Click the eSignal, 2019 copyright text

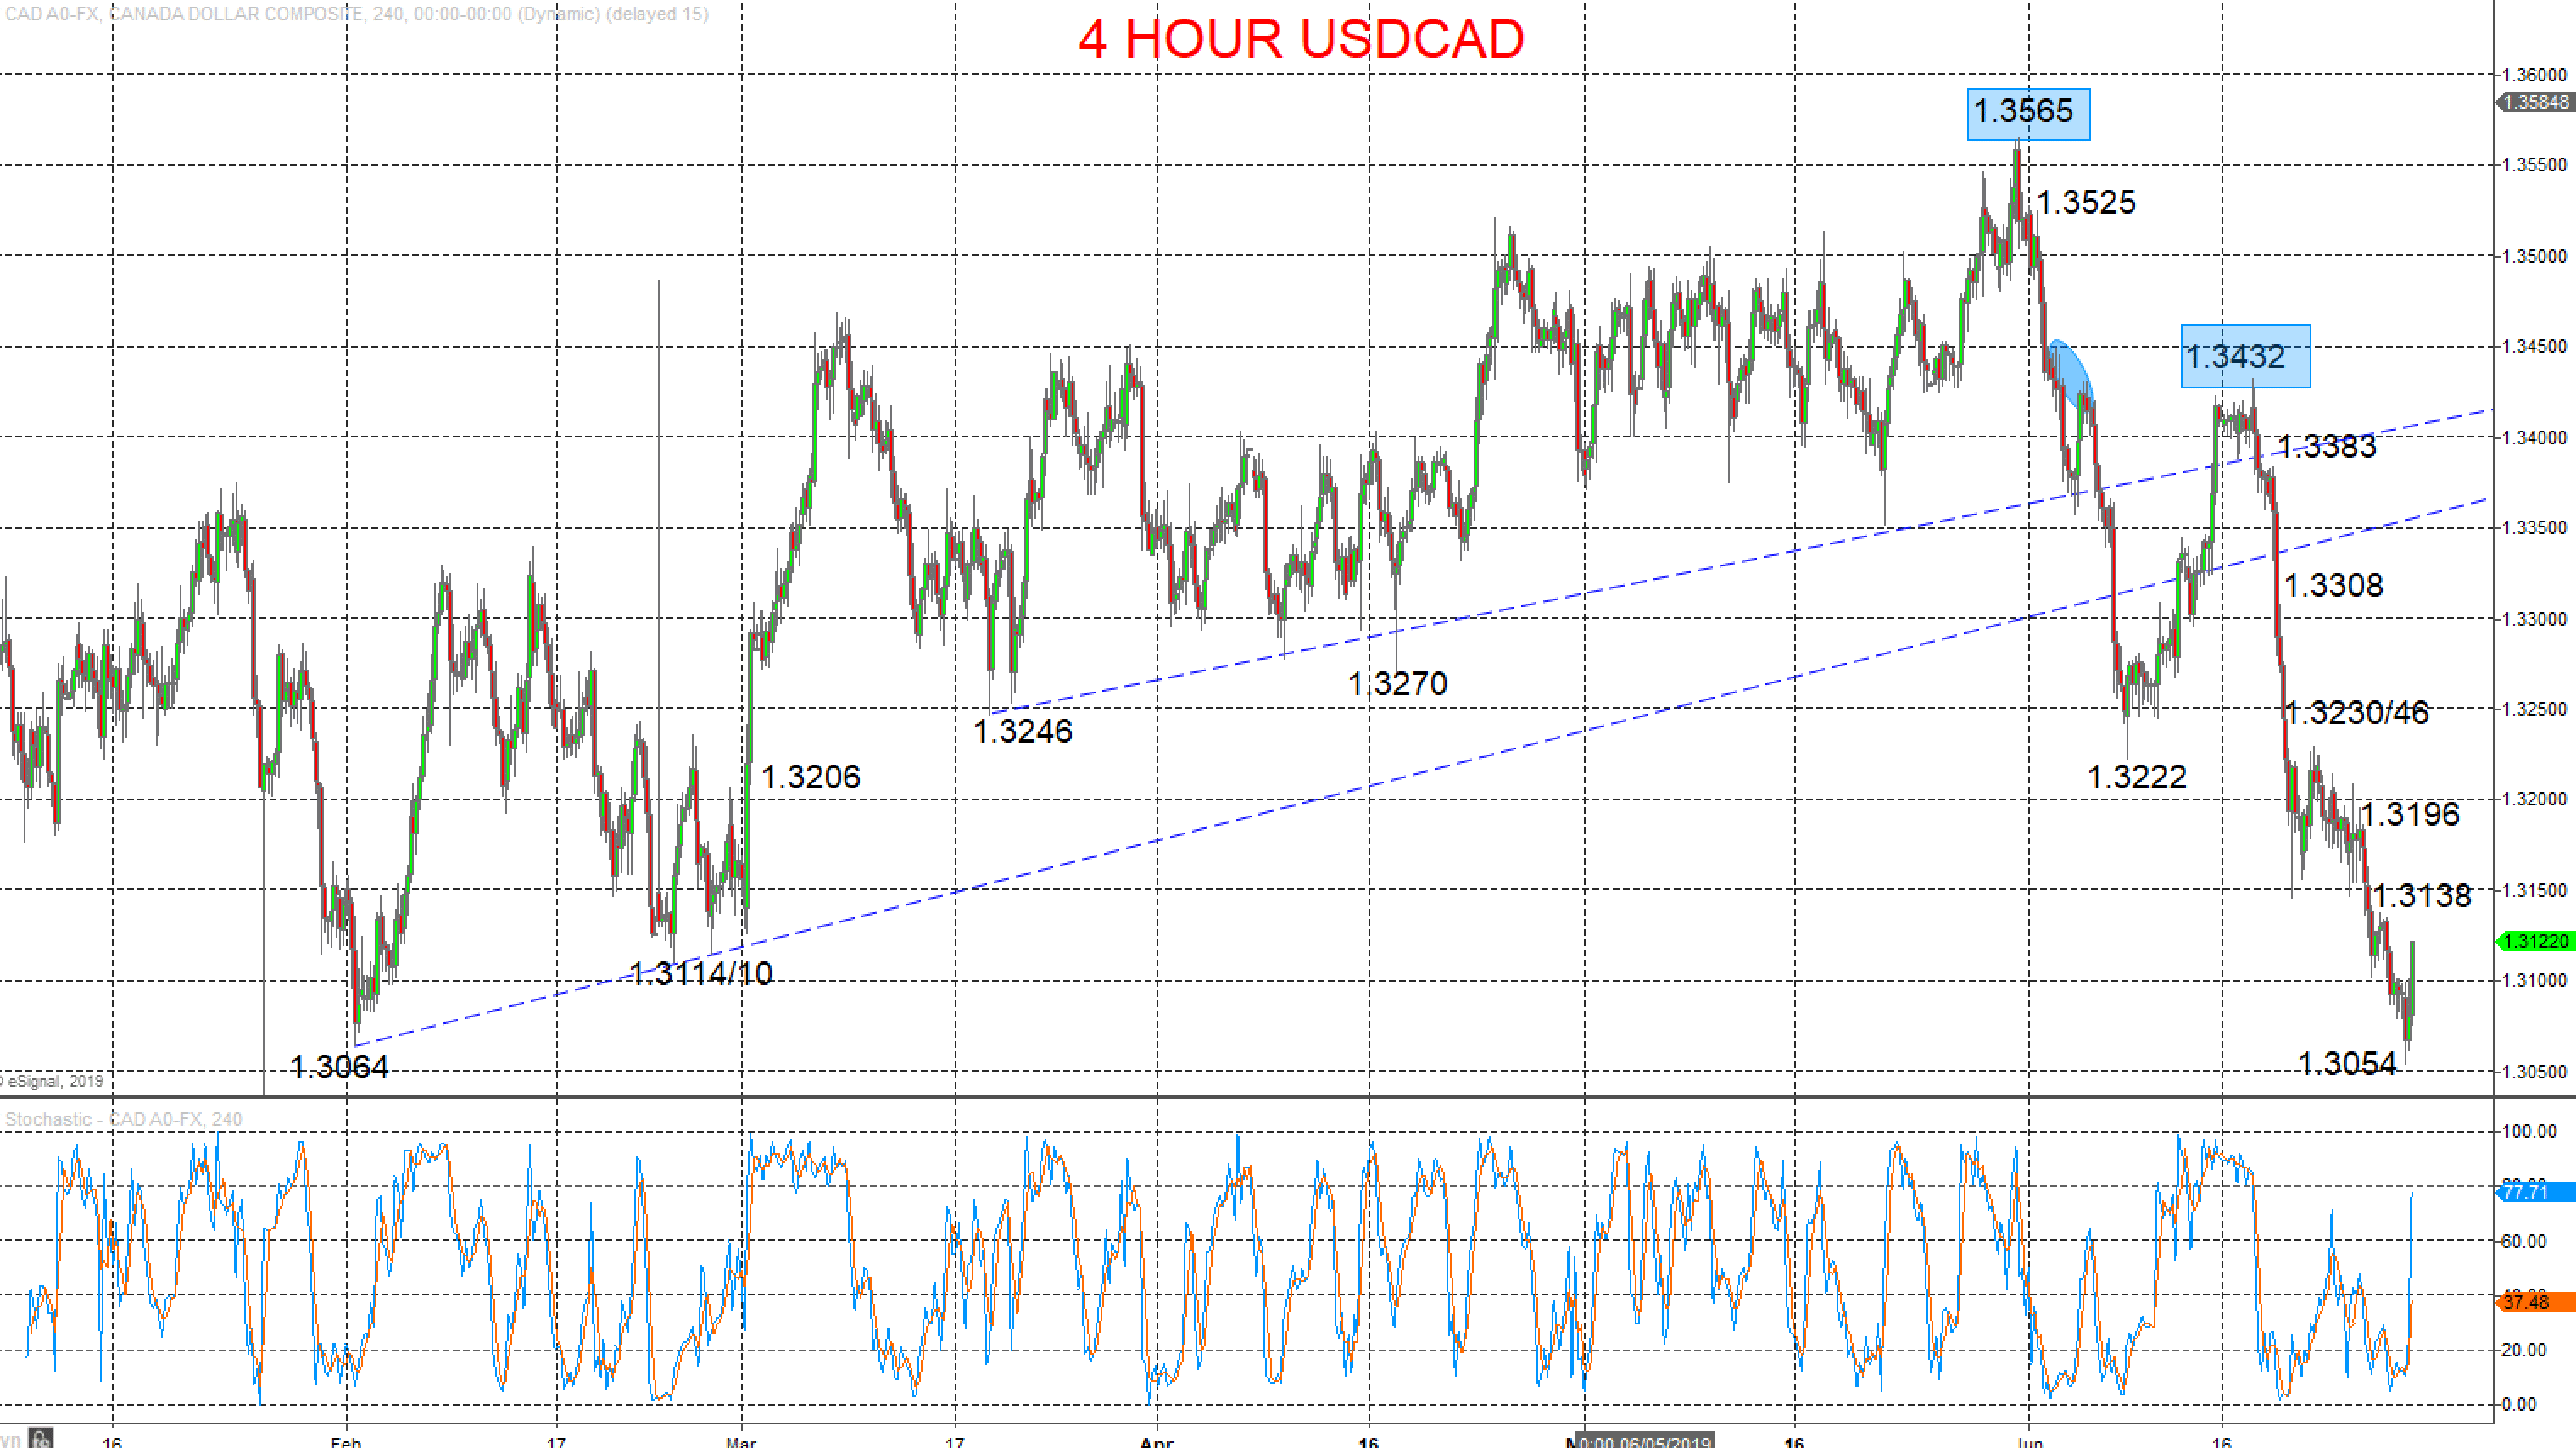pos(53,1081)
